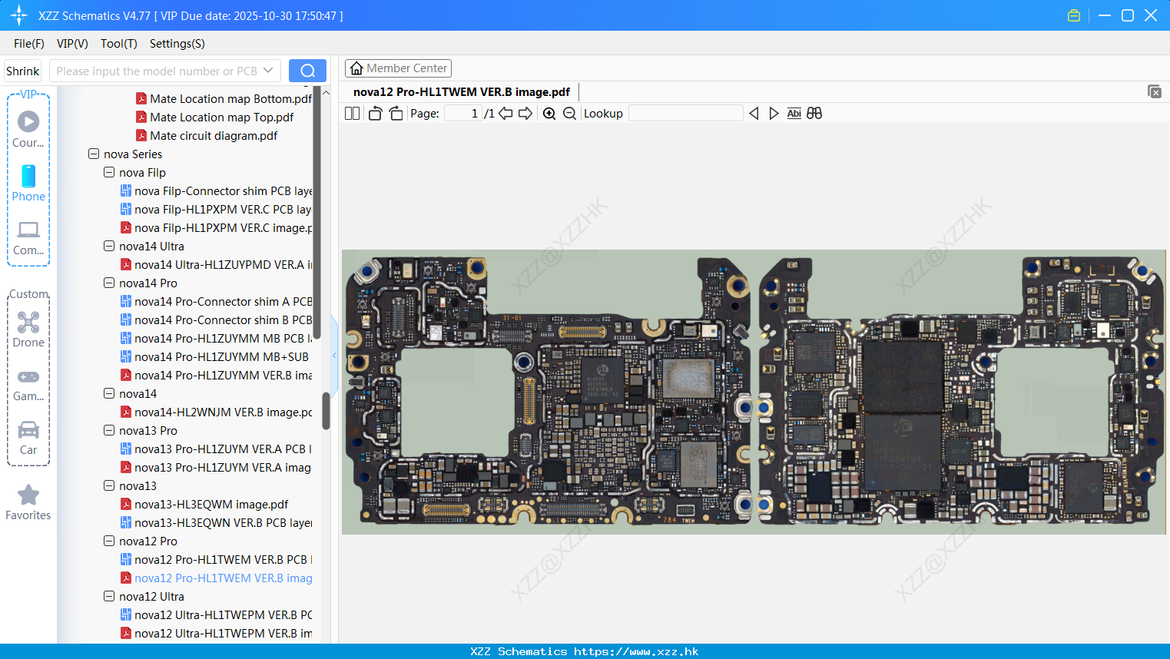Screen dimensions: 1170x659
Task: Close all tabs icon at right
Action: (x=1155, y=91)
